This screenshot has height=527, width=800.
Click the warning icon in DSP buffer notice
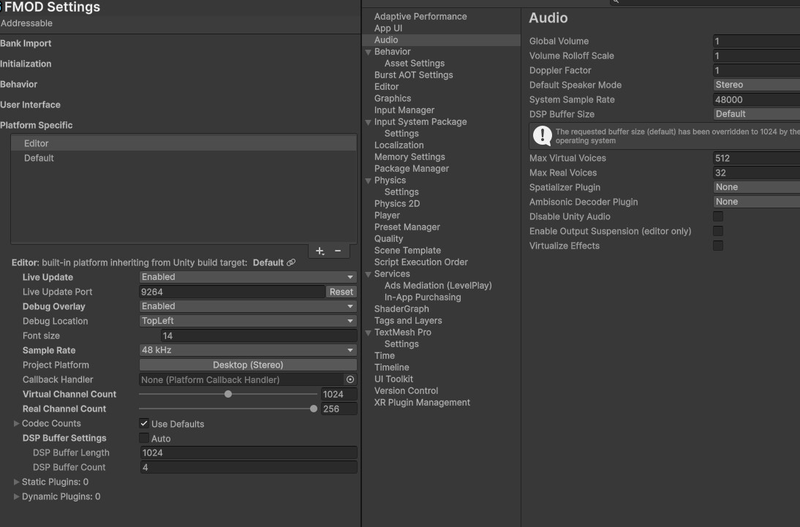(x=543, y=135)
